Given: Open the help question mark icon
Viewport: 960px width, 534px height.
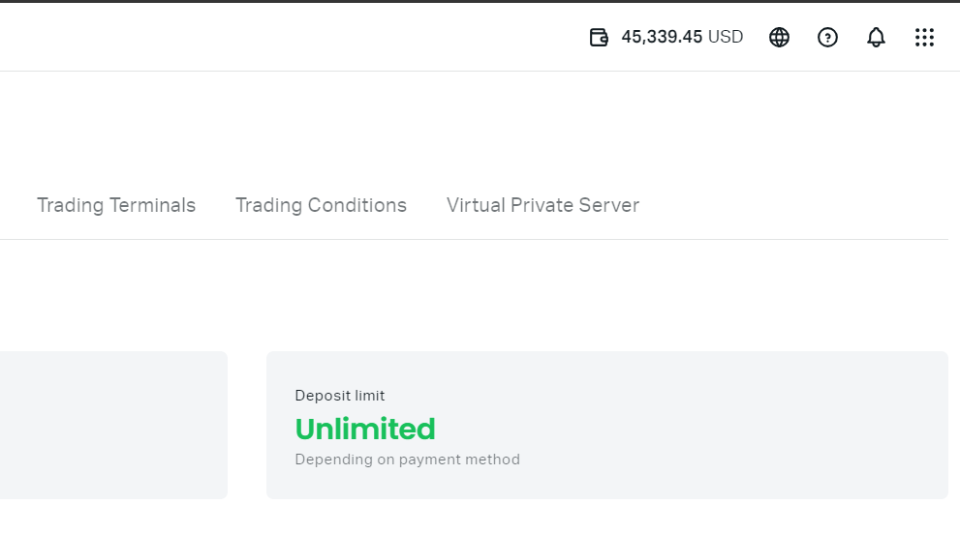Looking at the screenshot, I should pos(827,38).
